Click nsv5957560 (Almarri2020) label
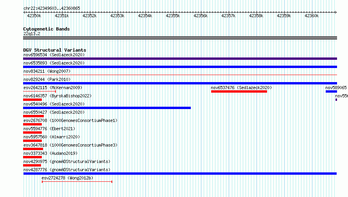The width and height of the screenshot is (348, 197). click(52, 137)
